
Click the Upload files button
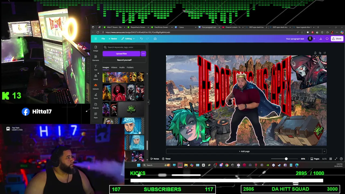pos(121,54)
